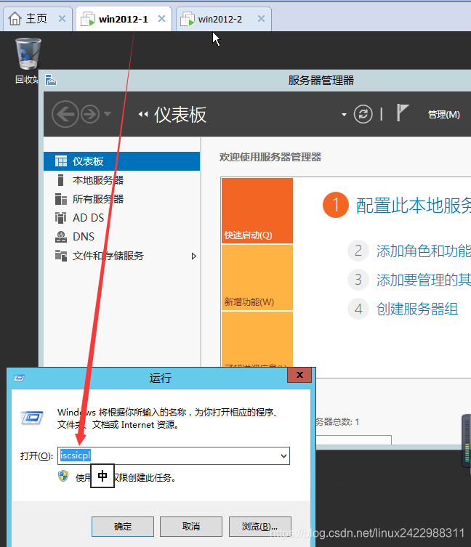Expand the 文件和存储服务 arrow

[194, 256]
